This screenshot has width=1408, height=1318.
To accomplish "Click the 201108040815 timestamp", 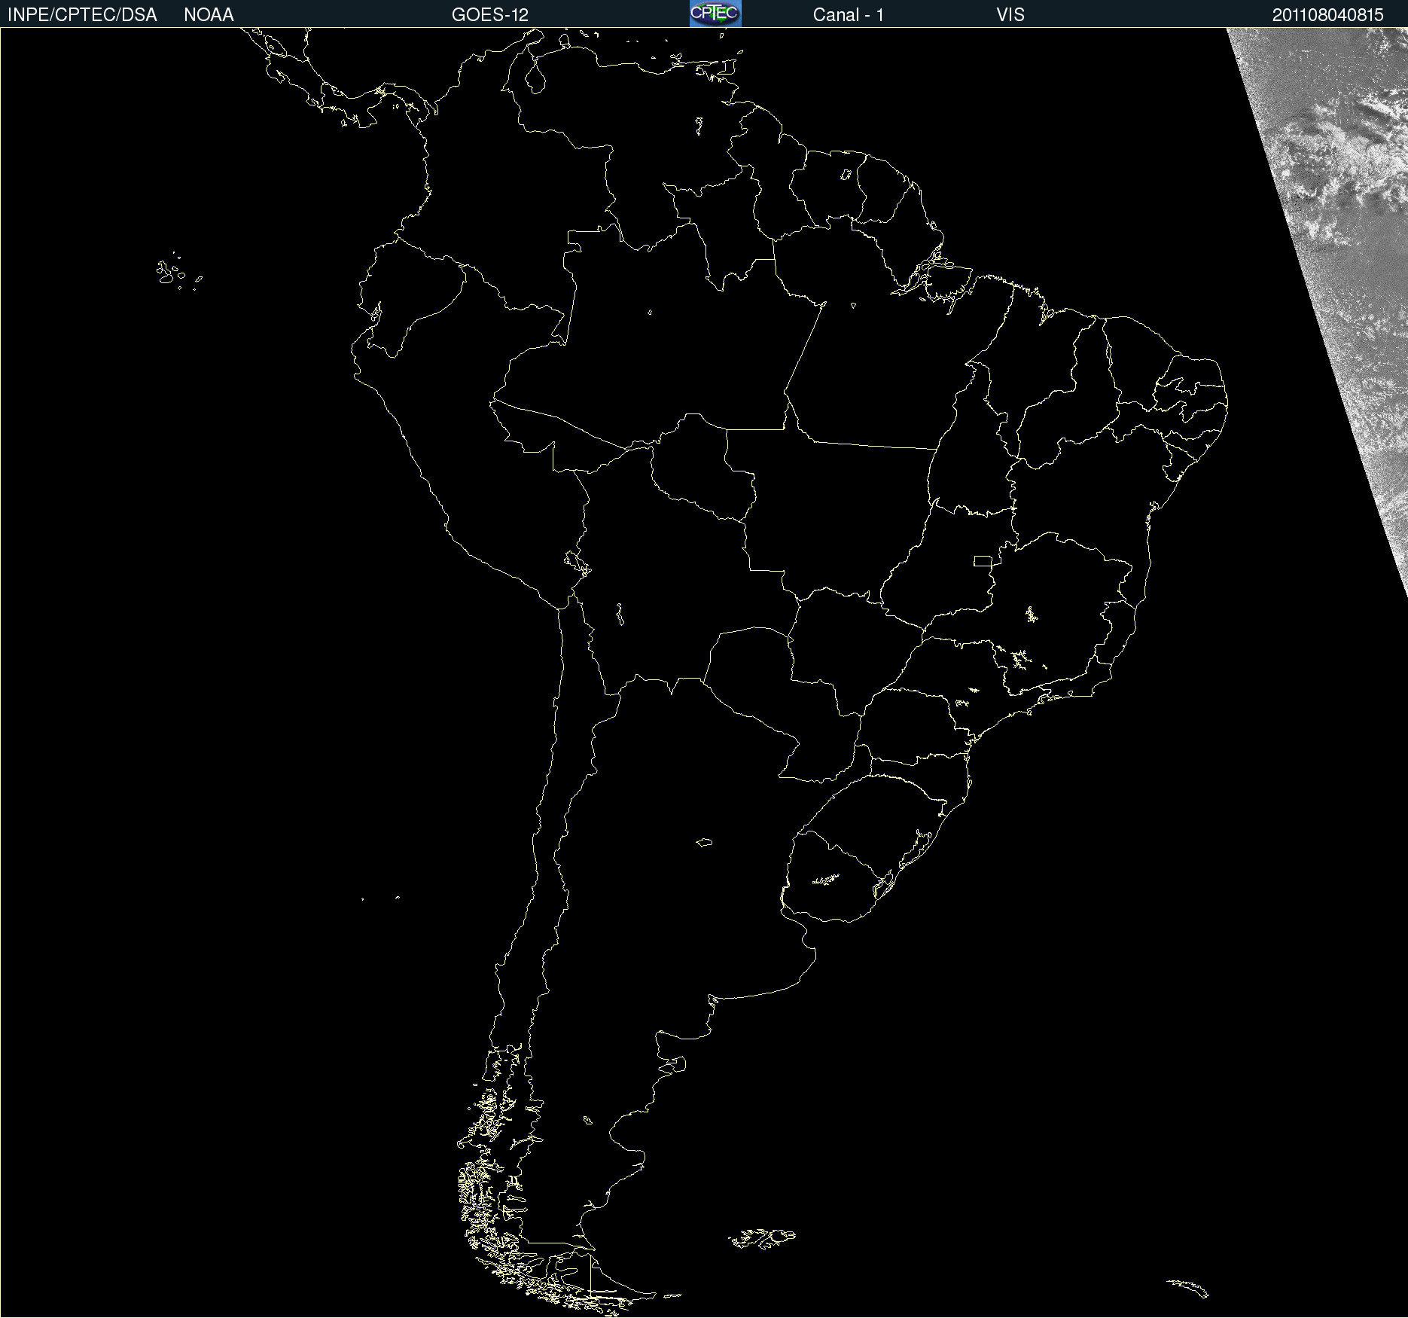I will click(x=1328, y=15).
